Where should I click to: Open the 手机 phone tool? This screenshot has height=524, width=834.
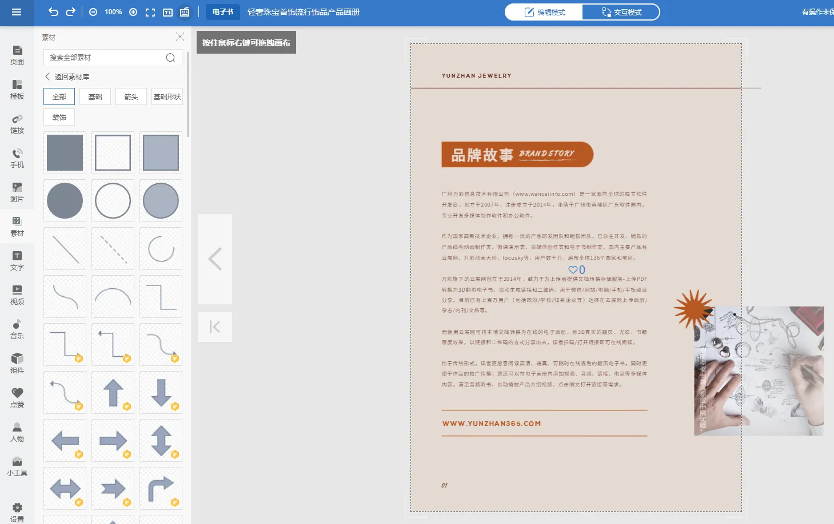17,158
